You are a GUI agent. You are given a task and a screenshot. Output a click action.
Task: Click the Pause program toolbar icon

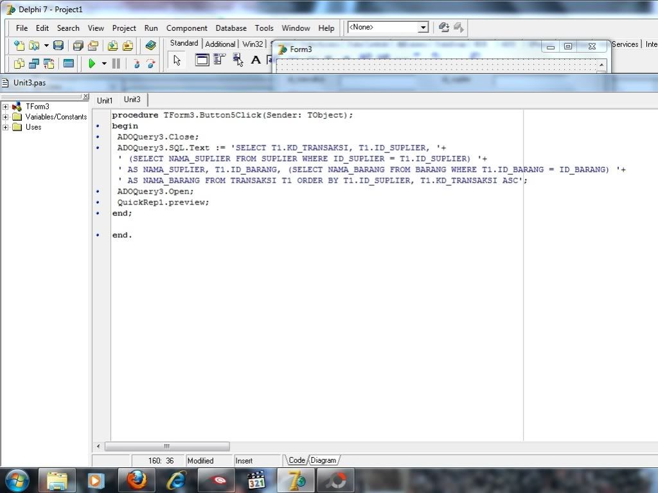pos(116,63)
